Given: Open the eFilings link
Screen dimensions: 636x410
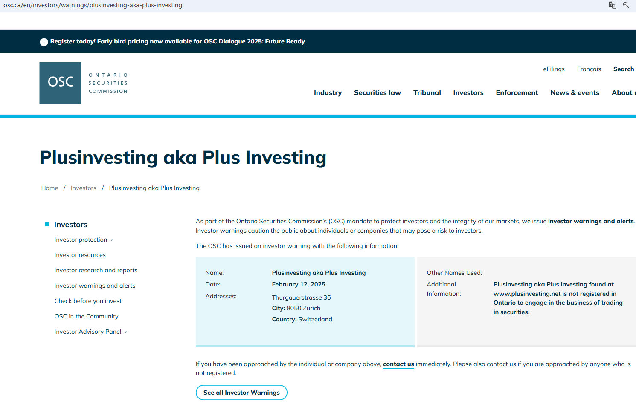Looking at the screenshot, I should (554, 69).
